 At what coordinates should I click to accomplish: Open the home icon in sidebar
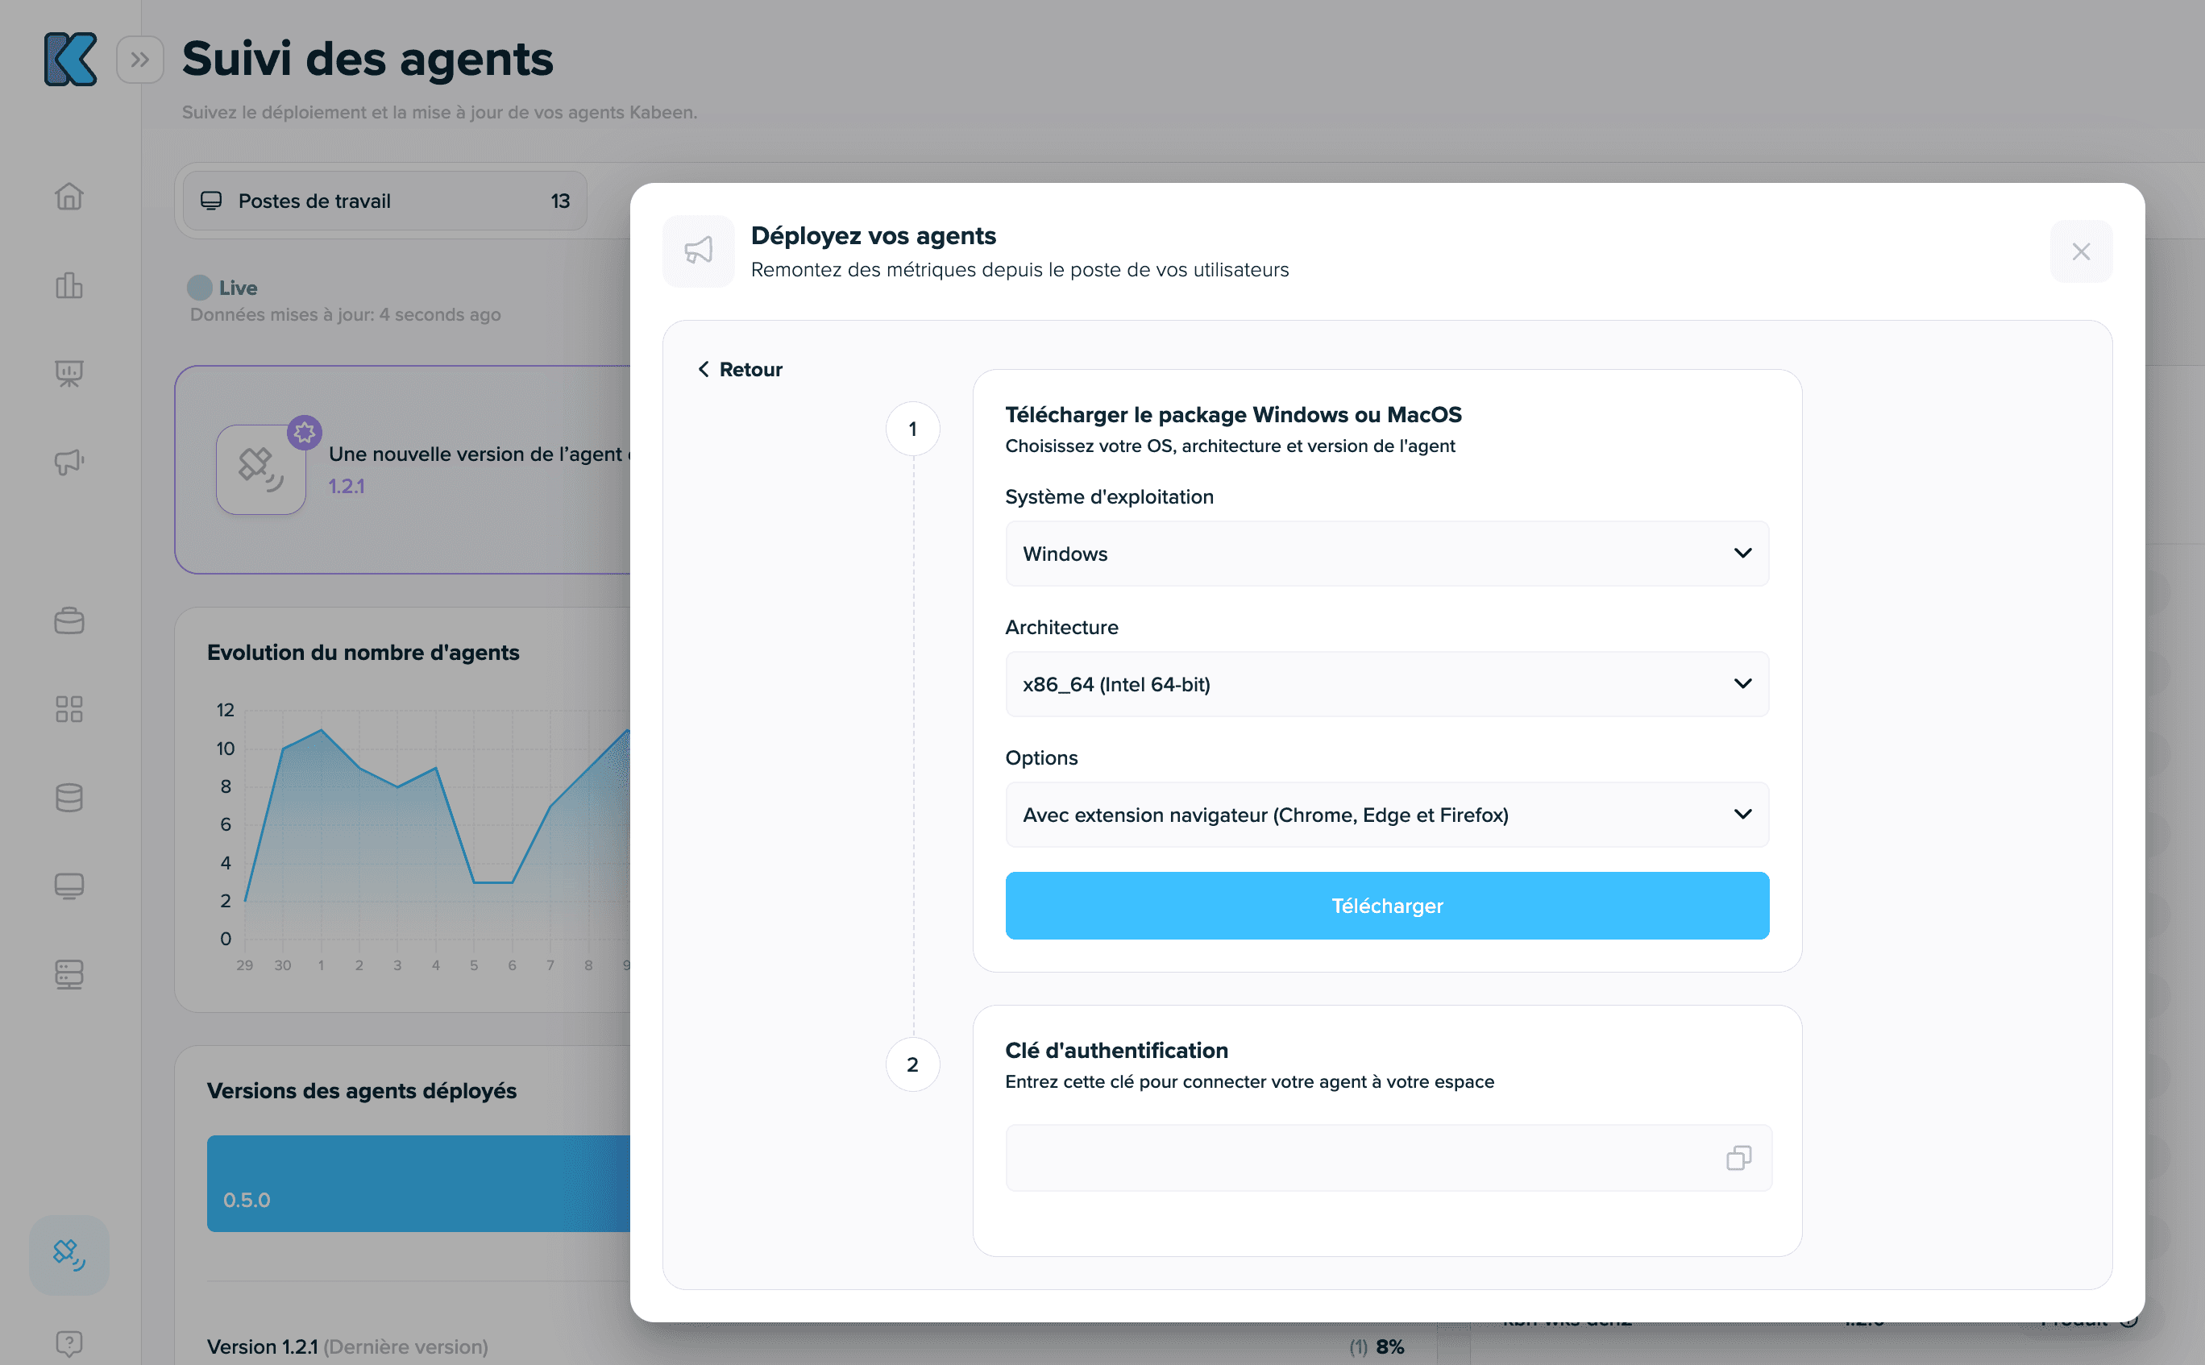click(x=69, y=197)
